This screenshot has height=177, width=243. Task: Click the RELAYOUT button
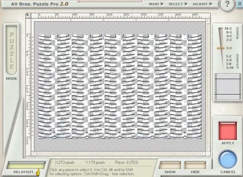point(26,166)
